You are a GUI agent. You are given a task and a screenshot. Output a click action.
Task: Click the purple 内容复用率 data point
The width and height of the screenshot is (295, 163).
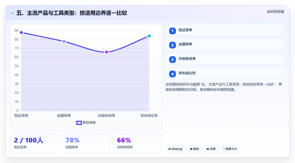point(106,52)
